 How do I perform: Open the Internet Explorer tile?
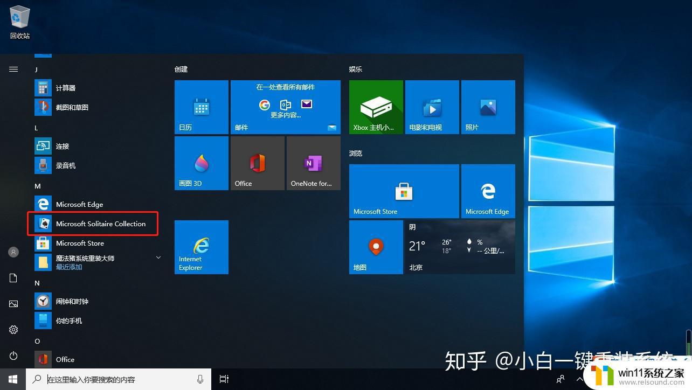202,247
